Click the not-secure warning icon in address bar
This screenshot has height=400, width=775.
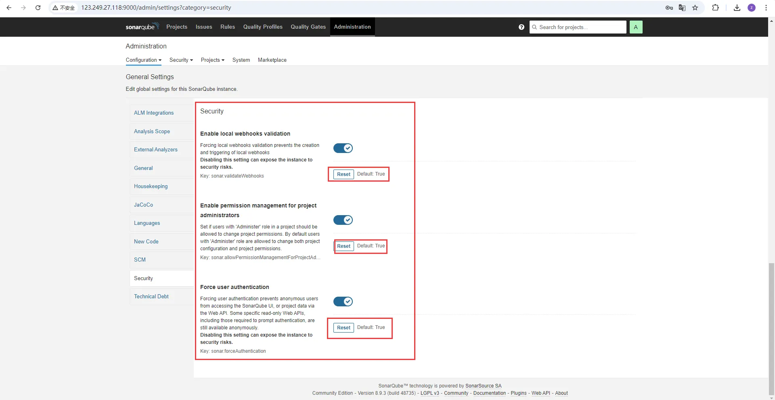(64, 8)
